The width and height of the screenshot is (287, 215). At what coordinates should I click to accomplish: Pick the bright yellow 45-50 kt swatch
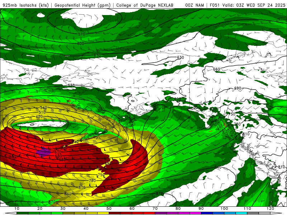(103, 213)
